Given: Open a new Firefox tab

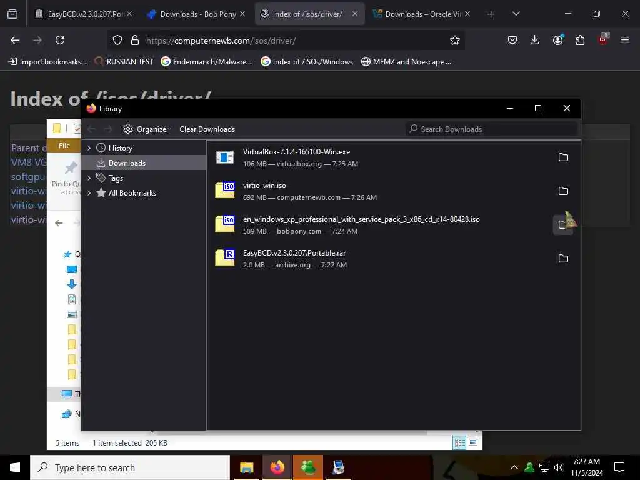Looking at the screenshot, I should coord(491,14).
